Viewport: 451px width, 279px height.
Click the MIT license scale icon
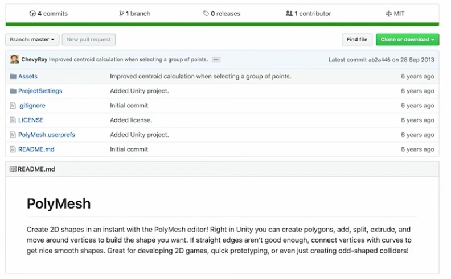(388, 14)
